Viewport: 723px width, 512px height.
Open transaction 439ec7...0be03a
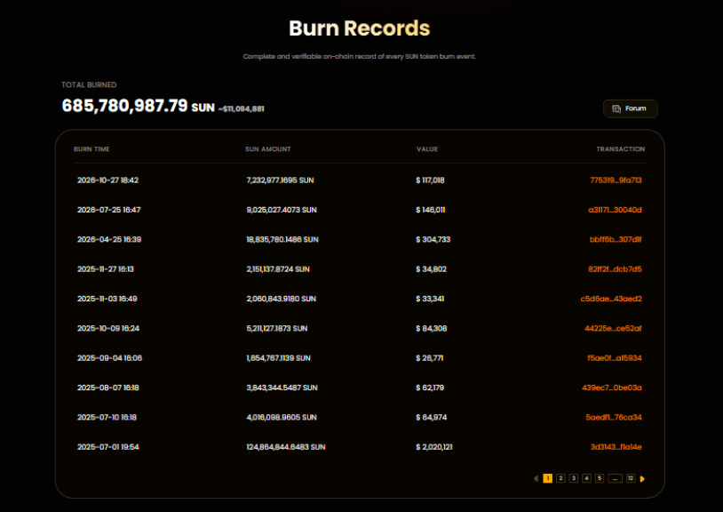[x=611, y=388]
